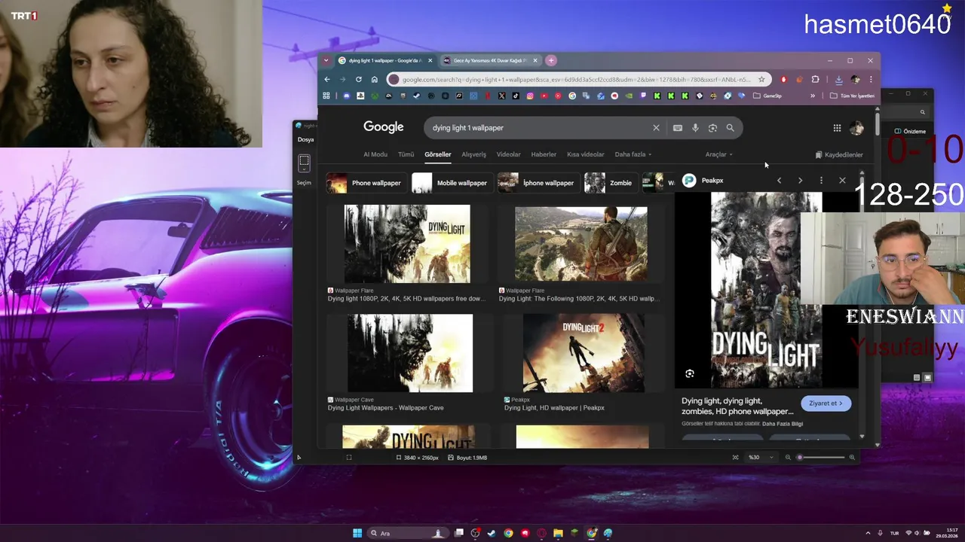The width and height of the screenshot is (965, 542).
Task: Open preview panel more options menu
Action: (821, 181)
